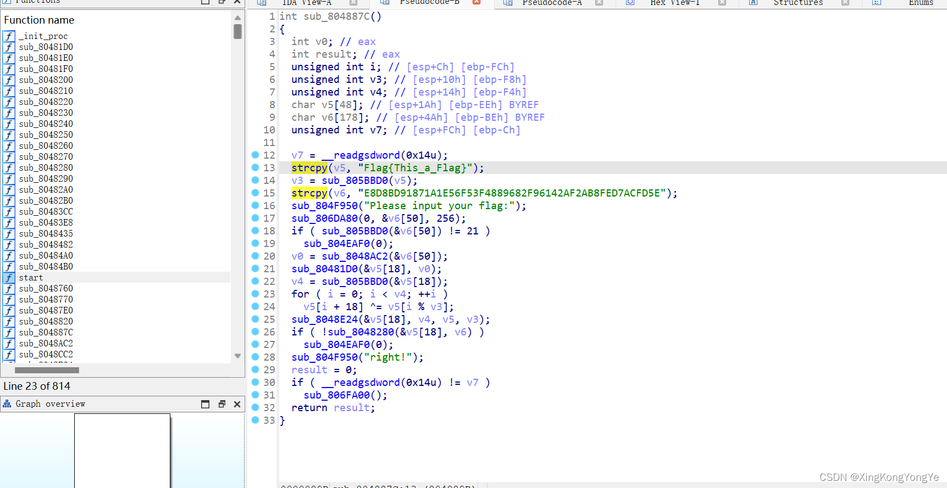Toggle breakpoint dot on line 12
Screen dimensions: 947x488
(255, 155)
